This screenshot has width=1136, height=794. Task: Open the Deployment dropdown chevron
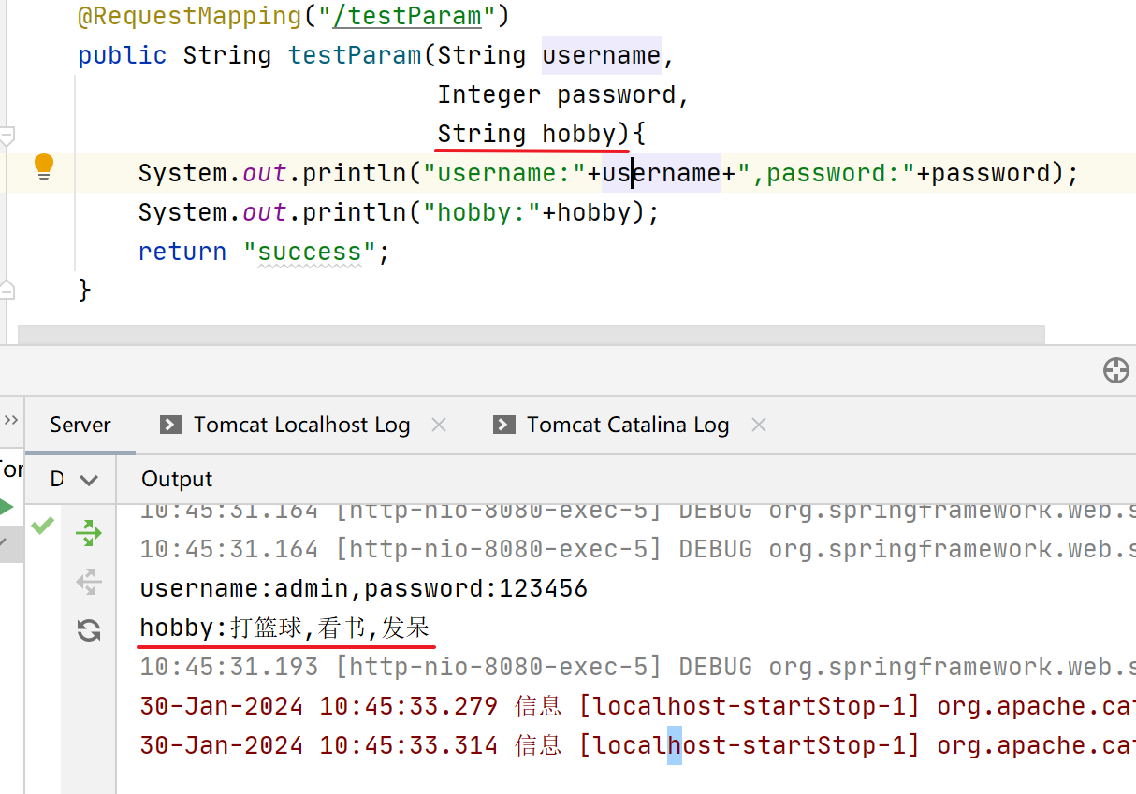point(89,480)
